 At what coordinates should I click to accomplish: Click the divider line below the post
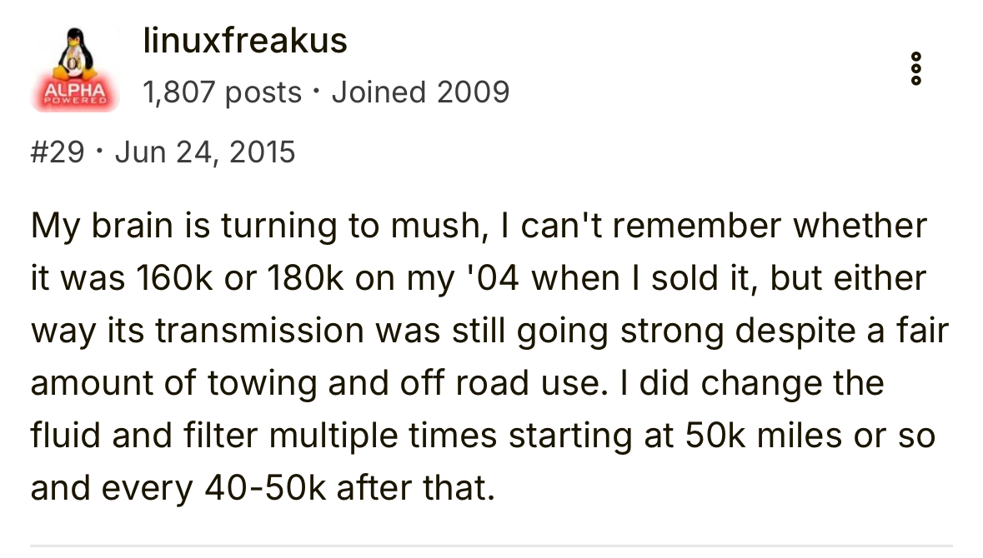click(491, 546)
